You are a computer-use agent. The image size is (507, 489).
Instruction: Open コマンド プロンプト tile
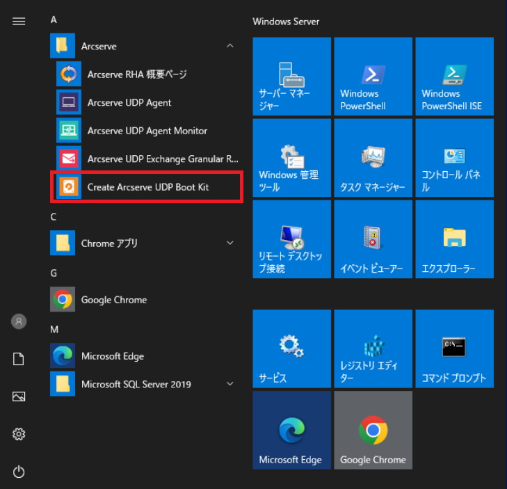pos(455,348)
